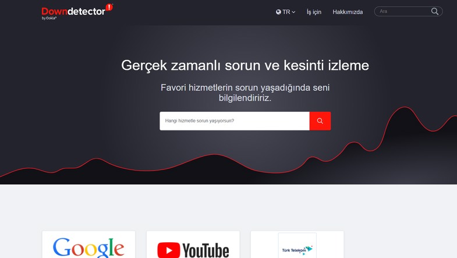
Task: Open the İş için menu link
Action: (x=314, y=12)
